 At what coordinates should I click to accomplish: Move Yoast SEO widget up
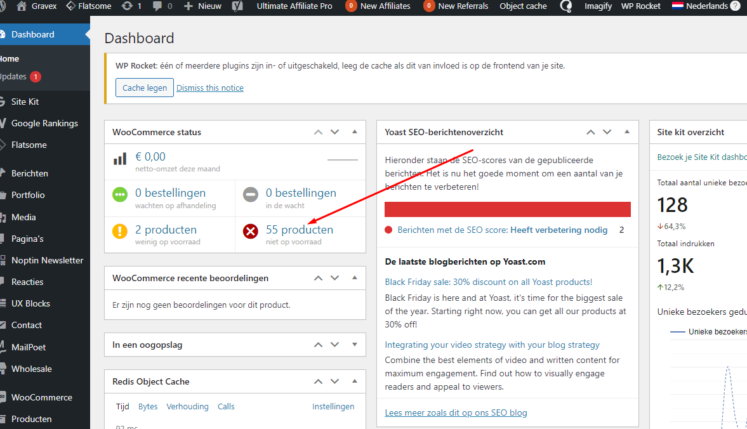tap(591, 133)
